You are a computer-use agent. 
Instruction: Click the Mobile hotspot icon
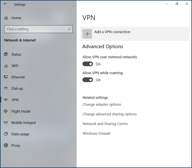pyautogui.click(x=6, y=123)
